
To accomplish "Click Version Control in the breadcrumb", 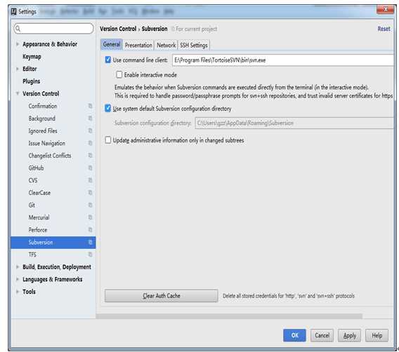I will coord(118,29).
